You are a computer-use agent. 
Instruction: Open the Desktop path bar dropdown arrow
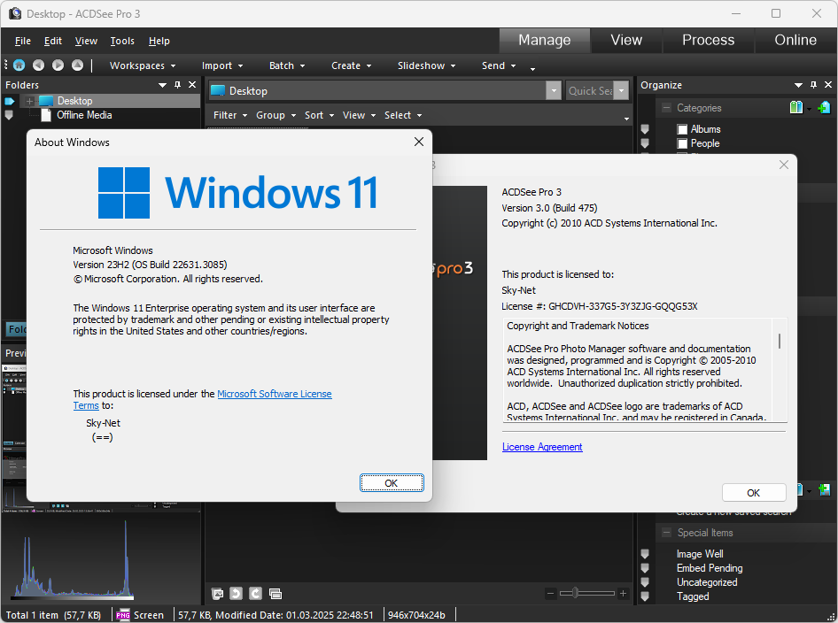(x=554, y=91)
